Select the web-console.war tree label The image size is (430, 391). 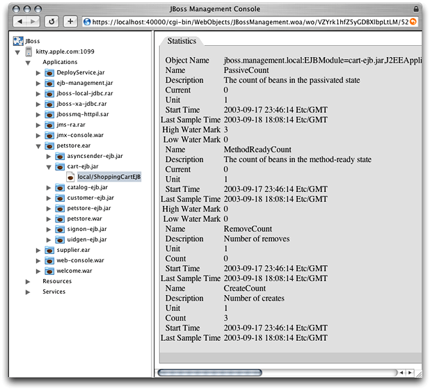pos(80,260)
